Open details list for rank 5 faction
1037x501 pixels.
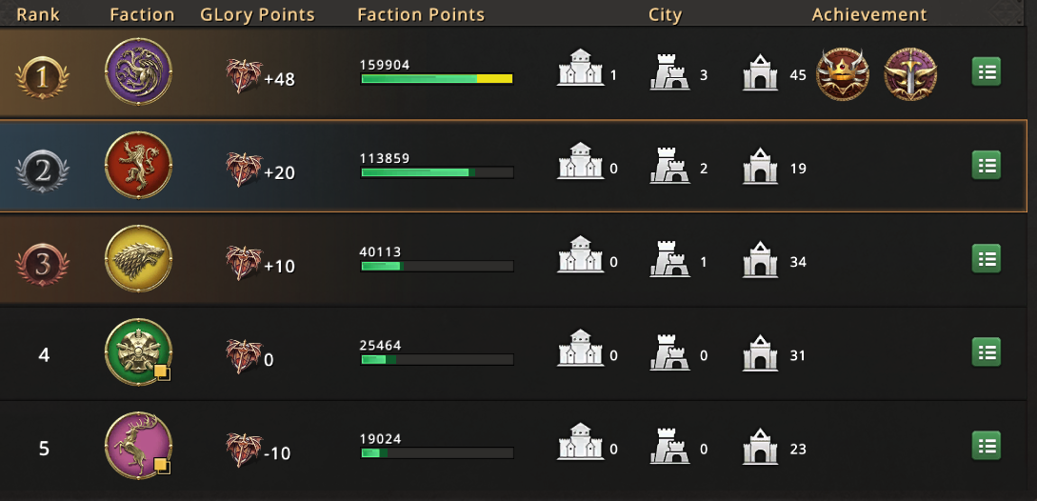(987, 446)
